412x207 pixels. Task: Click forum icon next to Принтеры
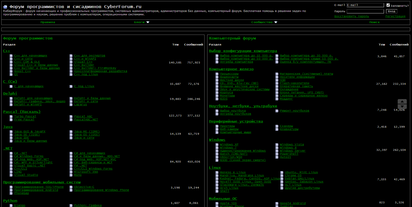[217, 126]
